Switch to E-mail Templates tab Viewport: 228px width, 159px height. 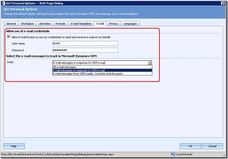pos(81,24)
